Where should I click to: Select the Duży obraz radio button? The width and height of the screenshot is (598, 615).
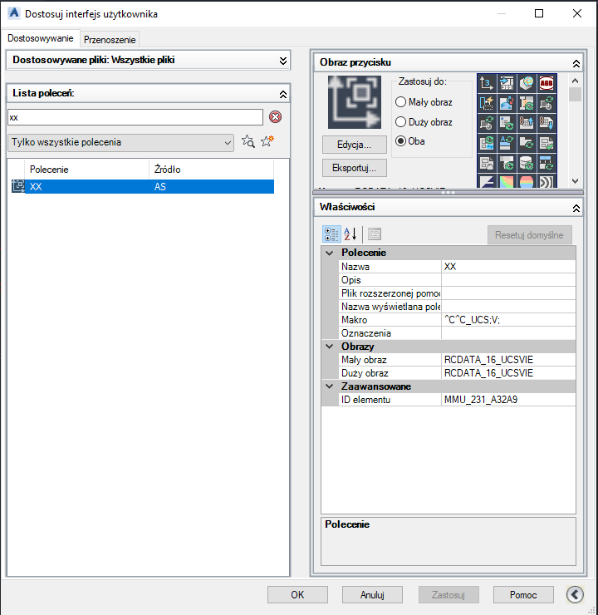(400, 122)
